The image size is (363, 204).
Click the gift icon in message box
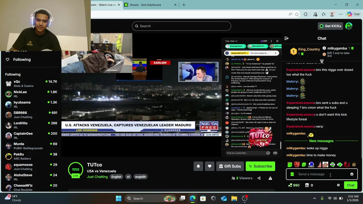click(x=292, y=174)
